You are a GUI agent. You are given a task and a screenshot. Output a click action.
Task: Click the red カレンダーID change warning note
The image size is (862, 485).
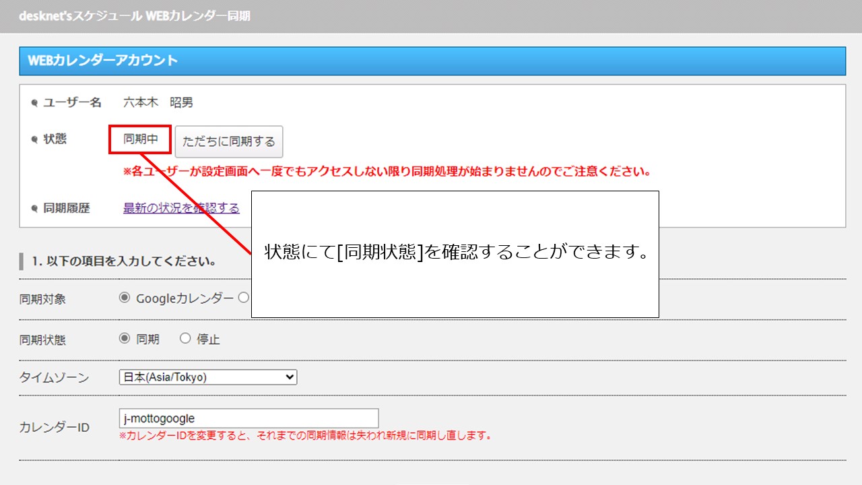(x=305, y=435)
